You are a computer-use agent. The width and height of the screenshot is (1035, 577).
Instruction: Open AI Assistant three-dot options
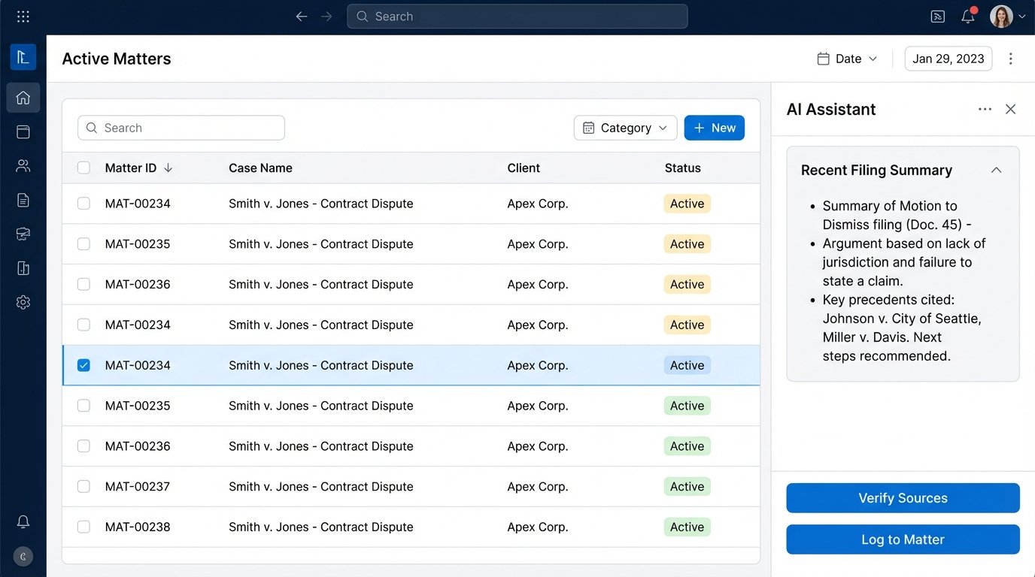click(x=985, y=110)
